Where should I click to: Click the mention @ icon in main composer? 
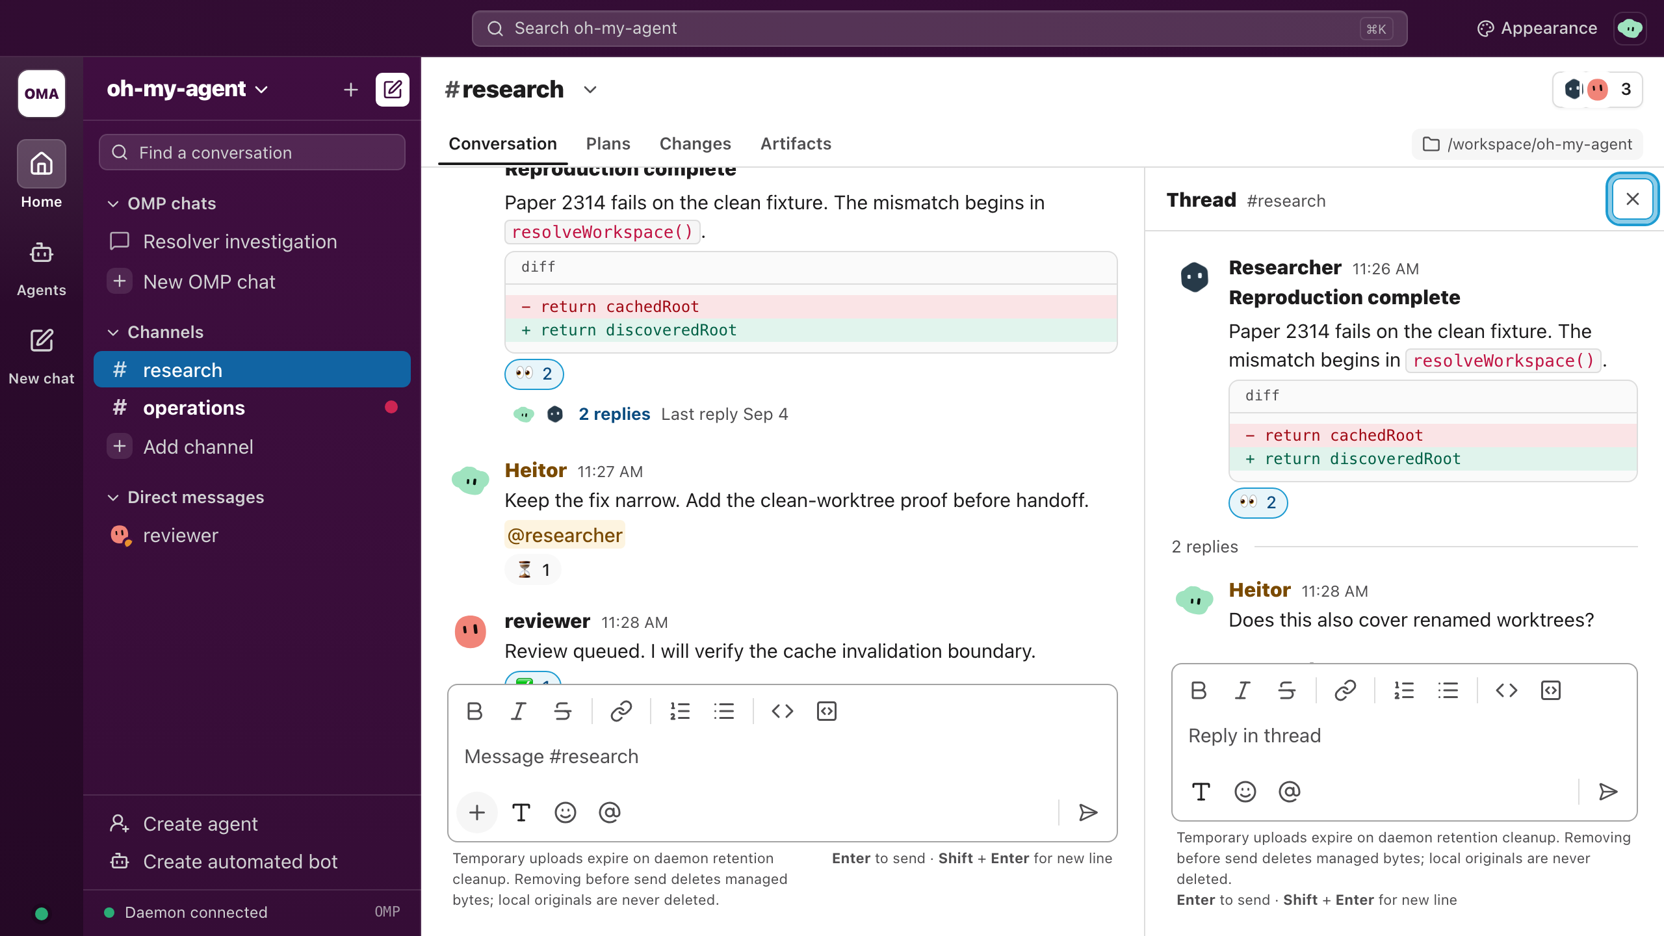(x=610, y=812)
